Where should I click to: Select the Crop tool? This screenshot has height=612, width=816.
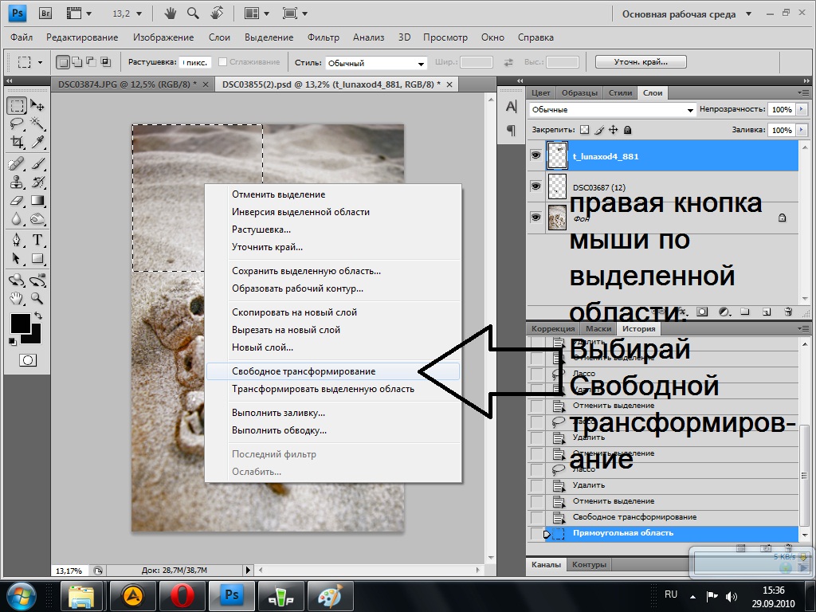tap(17, 142)
